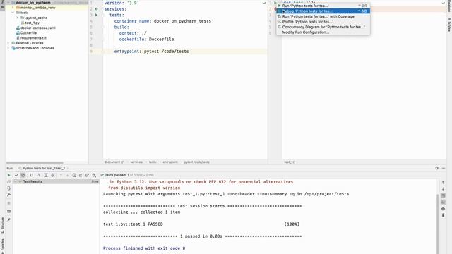Image resolution: width=452 pixels, height=254 pixels.
Task: Click docker-compose services gutter run icon
Action: tap(96, 9)
